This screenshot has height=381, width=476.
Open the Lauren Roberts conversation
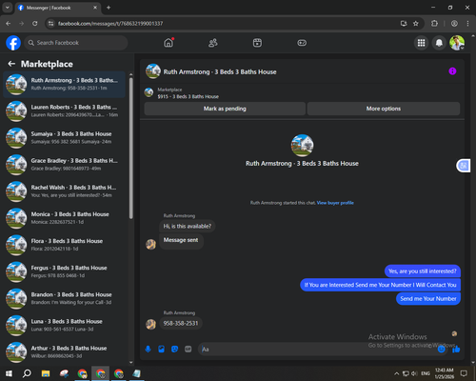(x=64, y=111)
